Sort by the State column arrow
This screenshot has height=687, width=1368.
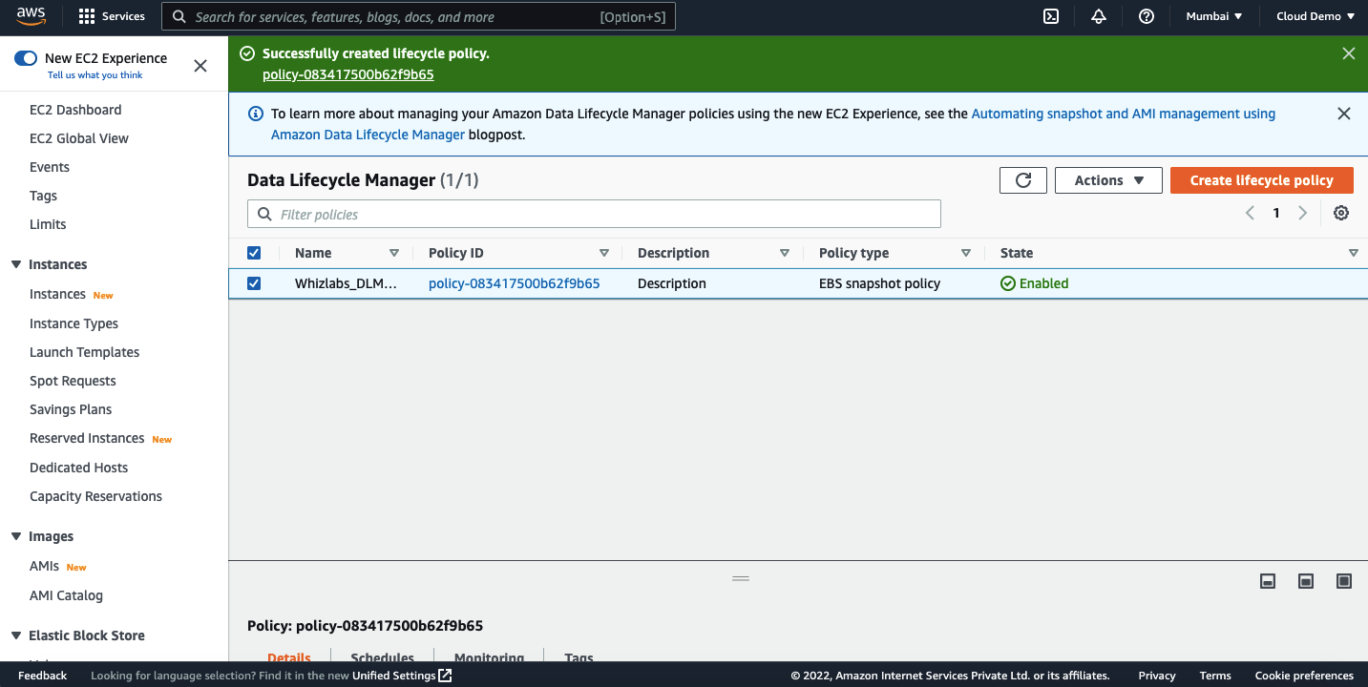[1354, 253]
